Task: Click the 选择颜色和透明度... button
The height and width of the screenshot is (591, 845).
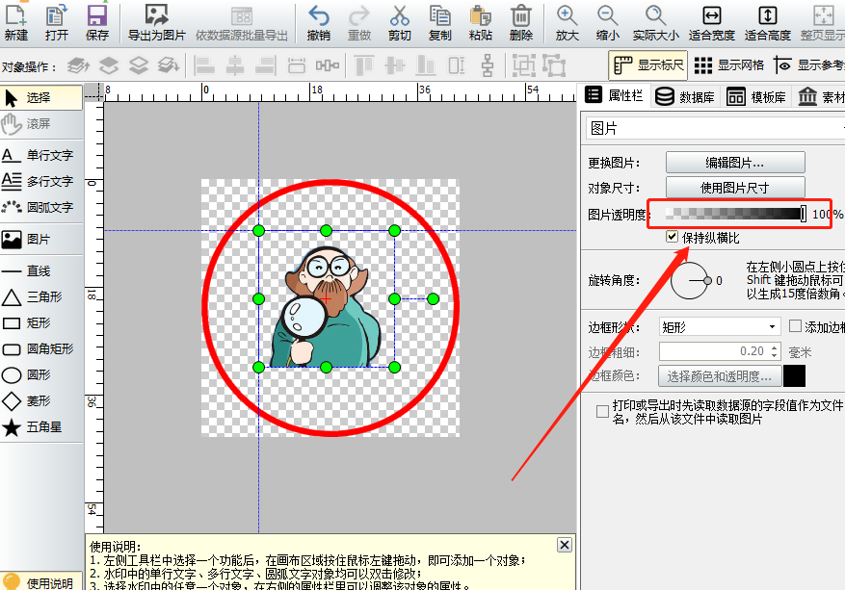Action: point(720,376)
